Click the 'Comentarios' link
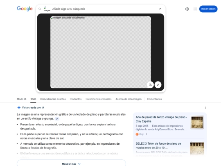Screen dimensions: 221x166 click(x=154, y=99)
